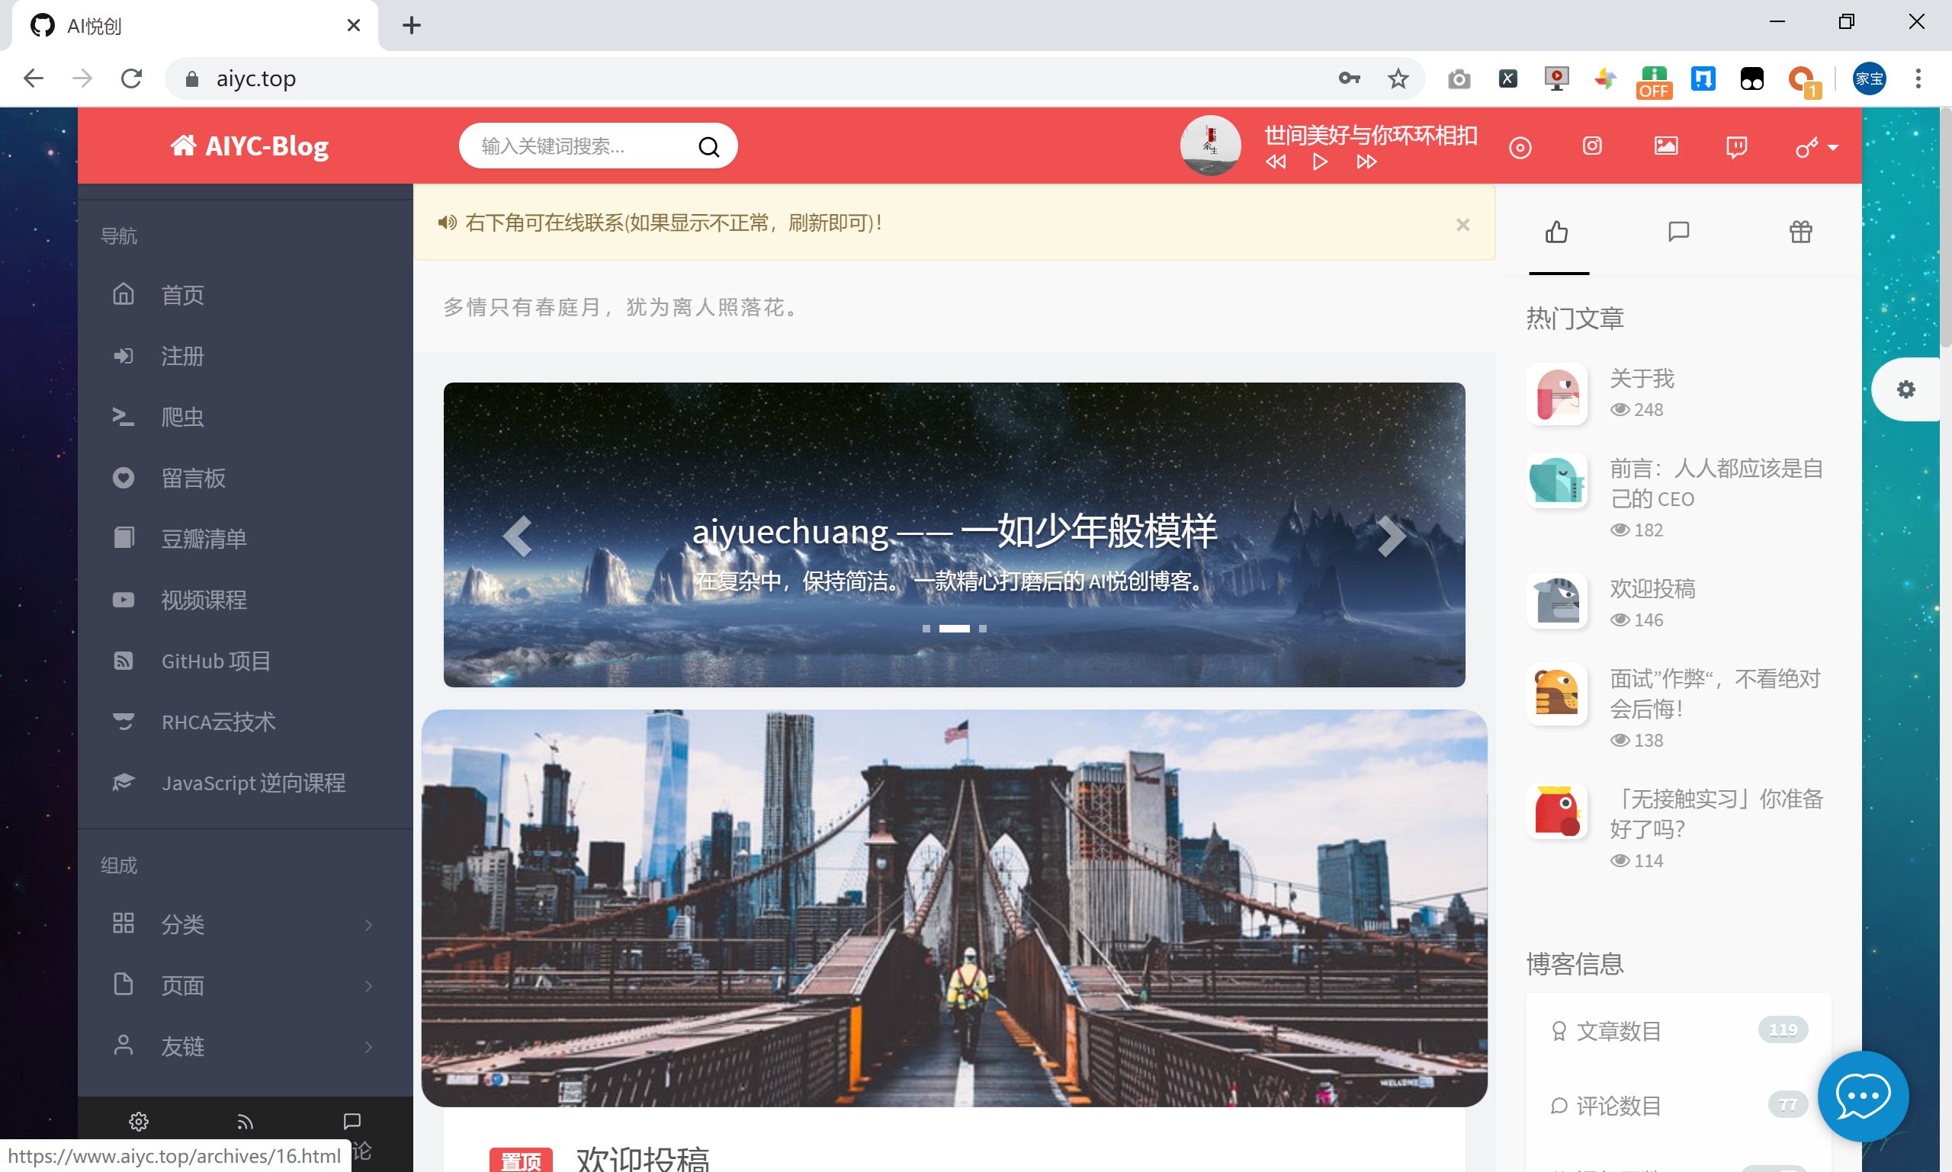Click the home/AIYC-Blog logo icon
Image resolution: width=1952 pixels, height=1172 pixels.
181,146
